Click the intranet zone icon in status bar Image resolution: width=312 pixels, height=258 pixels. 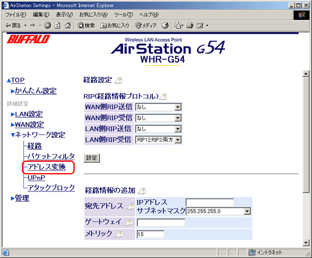[252, 252]
